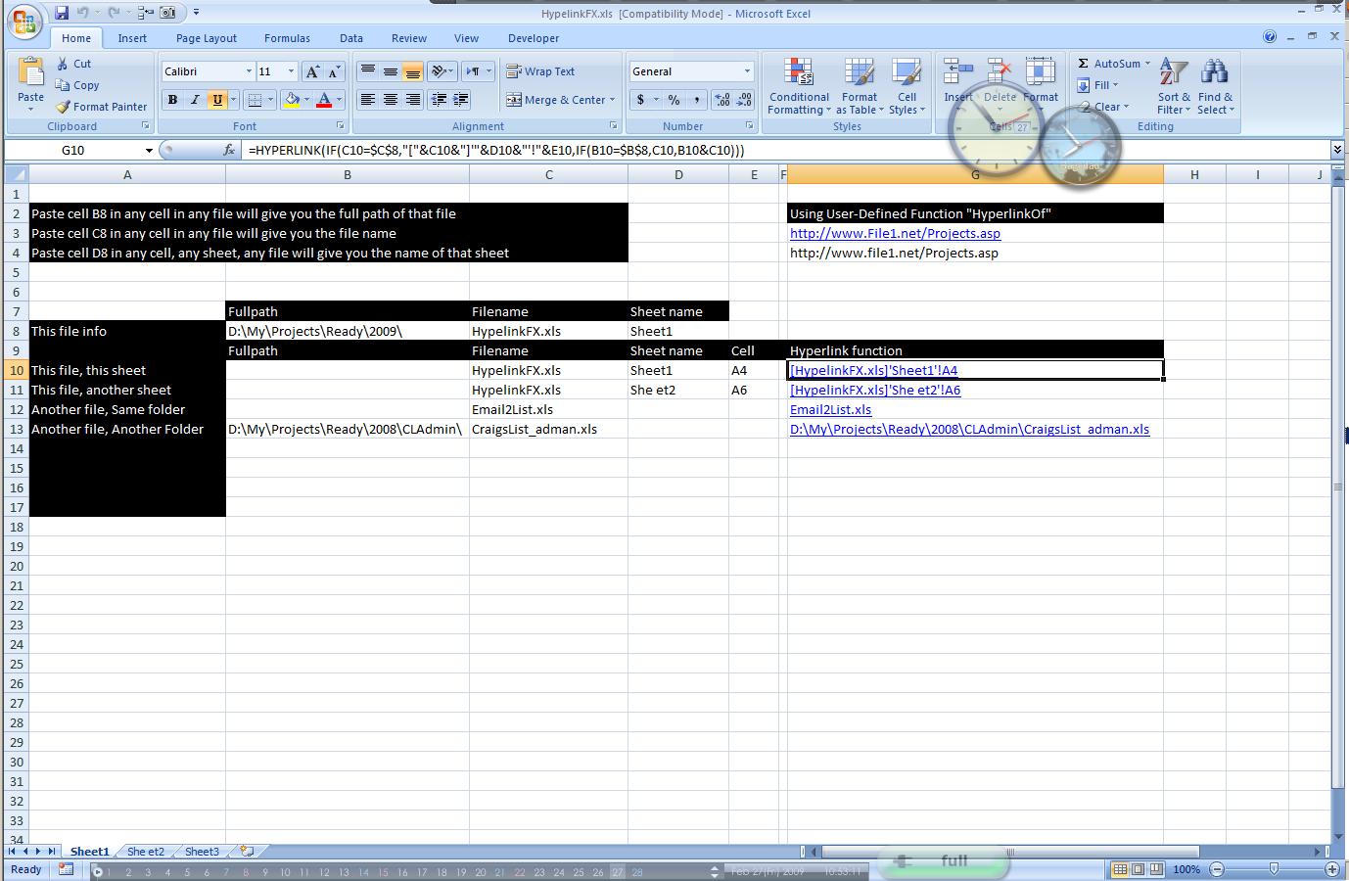Image resolution: width=1349 pixels, height=881 pixels.
Task: Switch to the Formulas tab
Action: 287,38
